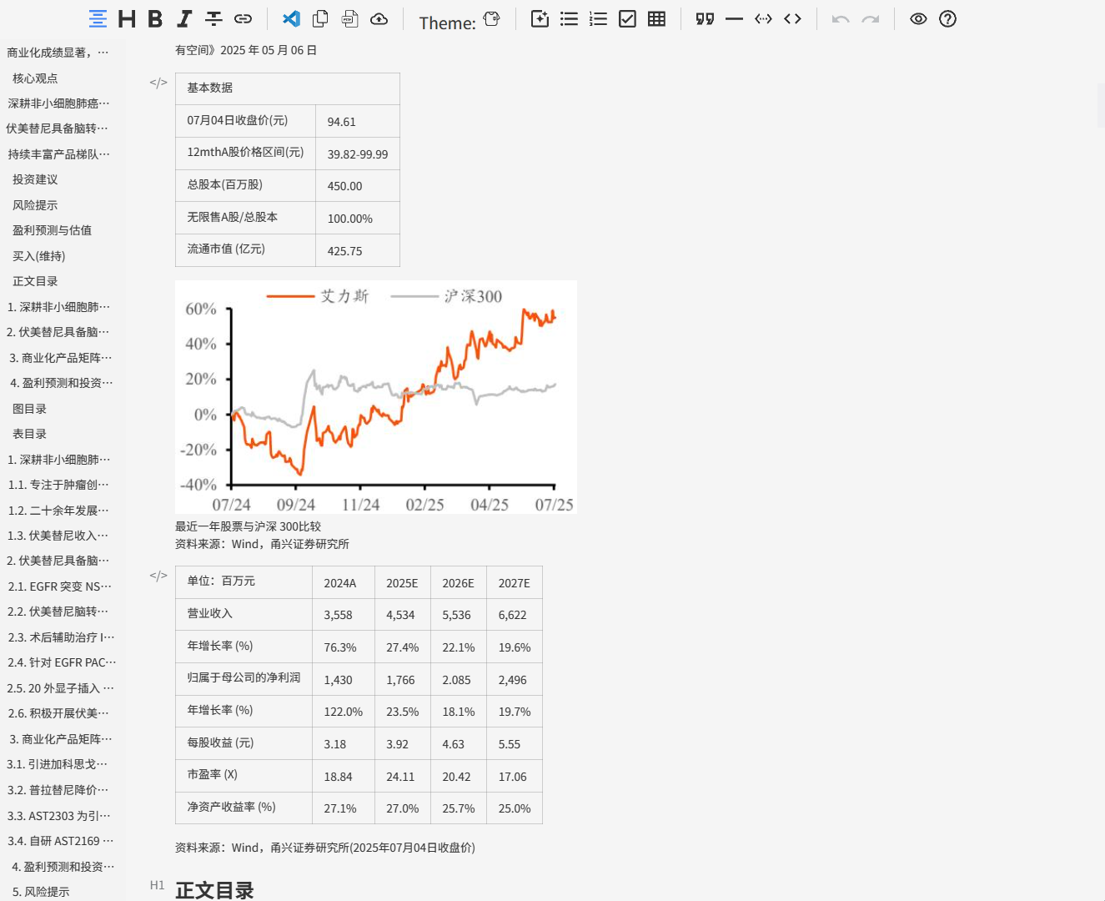Open outline item 1.2. 二十余年发展…
The width and height of the screenshot is (1105, 901).
pos(58,511)
